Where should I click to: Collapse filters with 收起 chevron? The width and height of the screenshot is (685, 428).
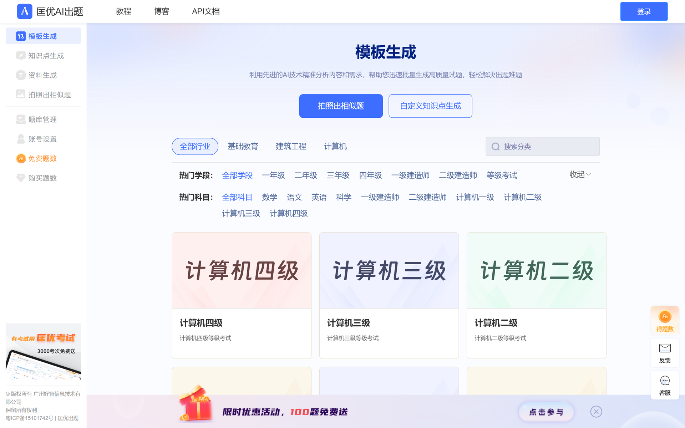pos(580,174)
